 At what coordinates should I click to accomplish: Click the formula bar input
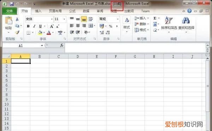click(135, 48)
